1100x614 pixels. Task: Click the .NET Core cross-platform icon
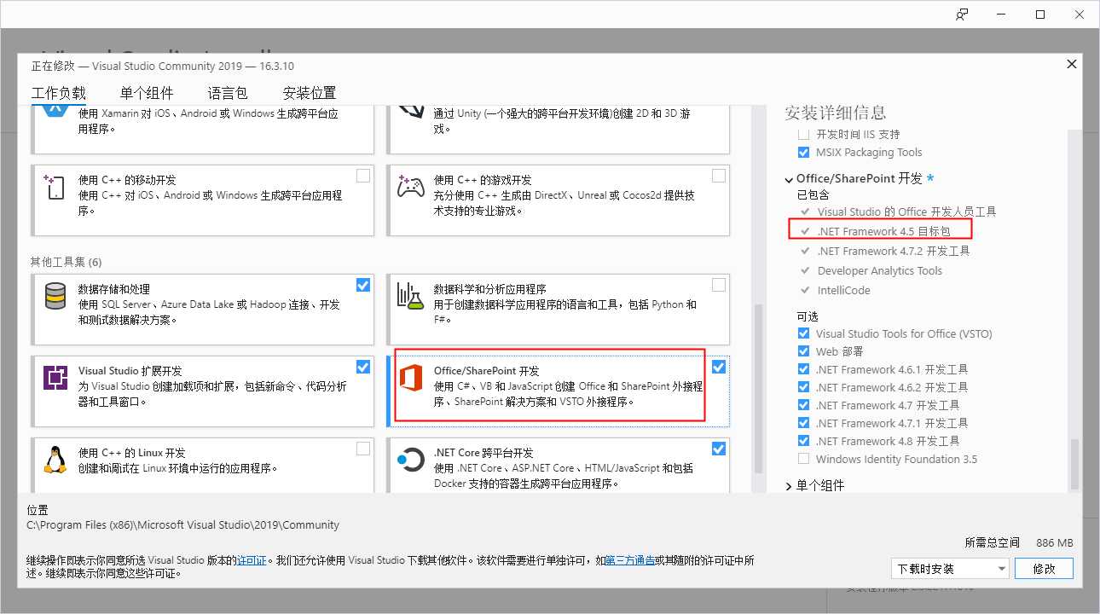click(x=411, y=460)
